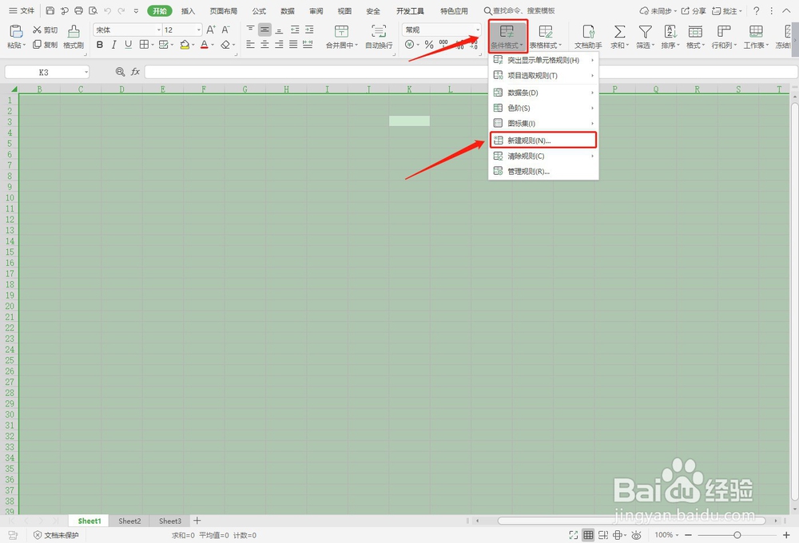The height and width of the screenshot is (543, 799).
Task: Open the 公式 Formulas tab
Action: pos(259,10)
